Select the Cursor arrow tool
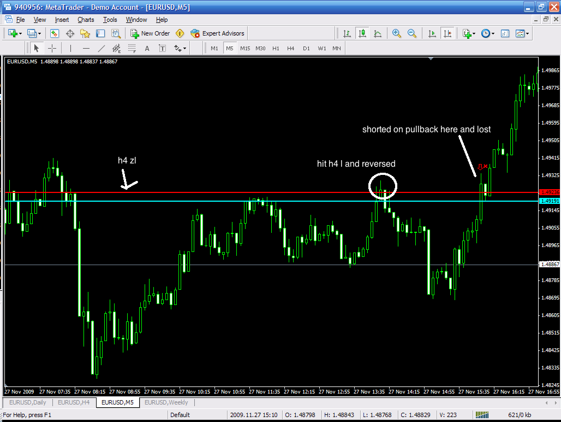Screen dimensions: 561x422 (x=36, y=48)
